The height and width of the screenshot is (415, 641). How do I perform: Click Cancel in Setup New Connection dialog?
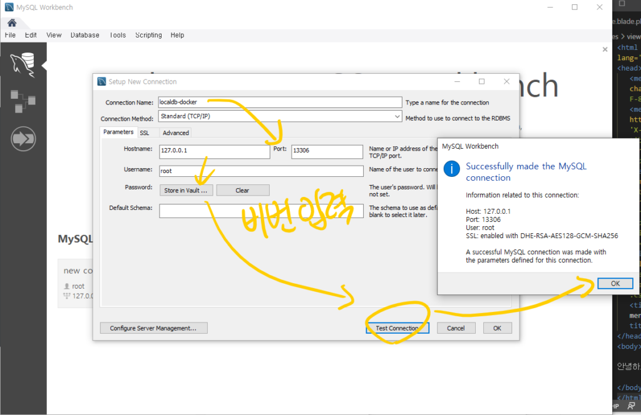point(456,328)
